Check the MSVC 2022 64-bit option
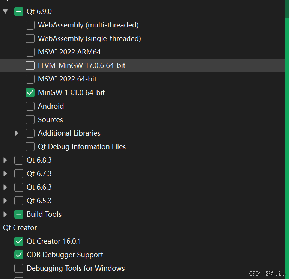Viewport: 289px width, 279px height. click(x=30, y=79)
